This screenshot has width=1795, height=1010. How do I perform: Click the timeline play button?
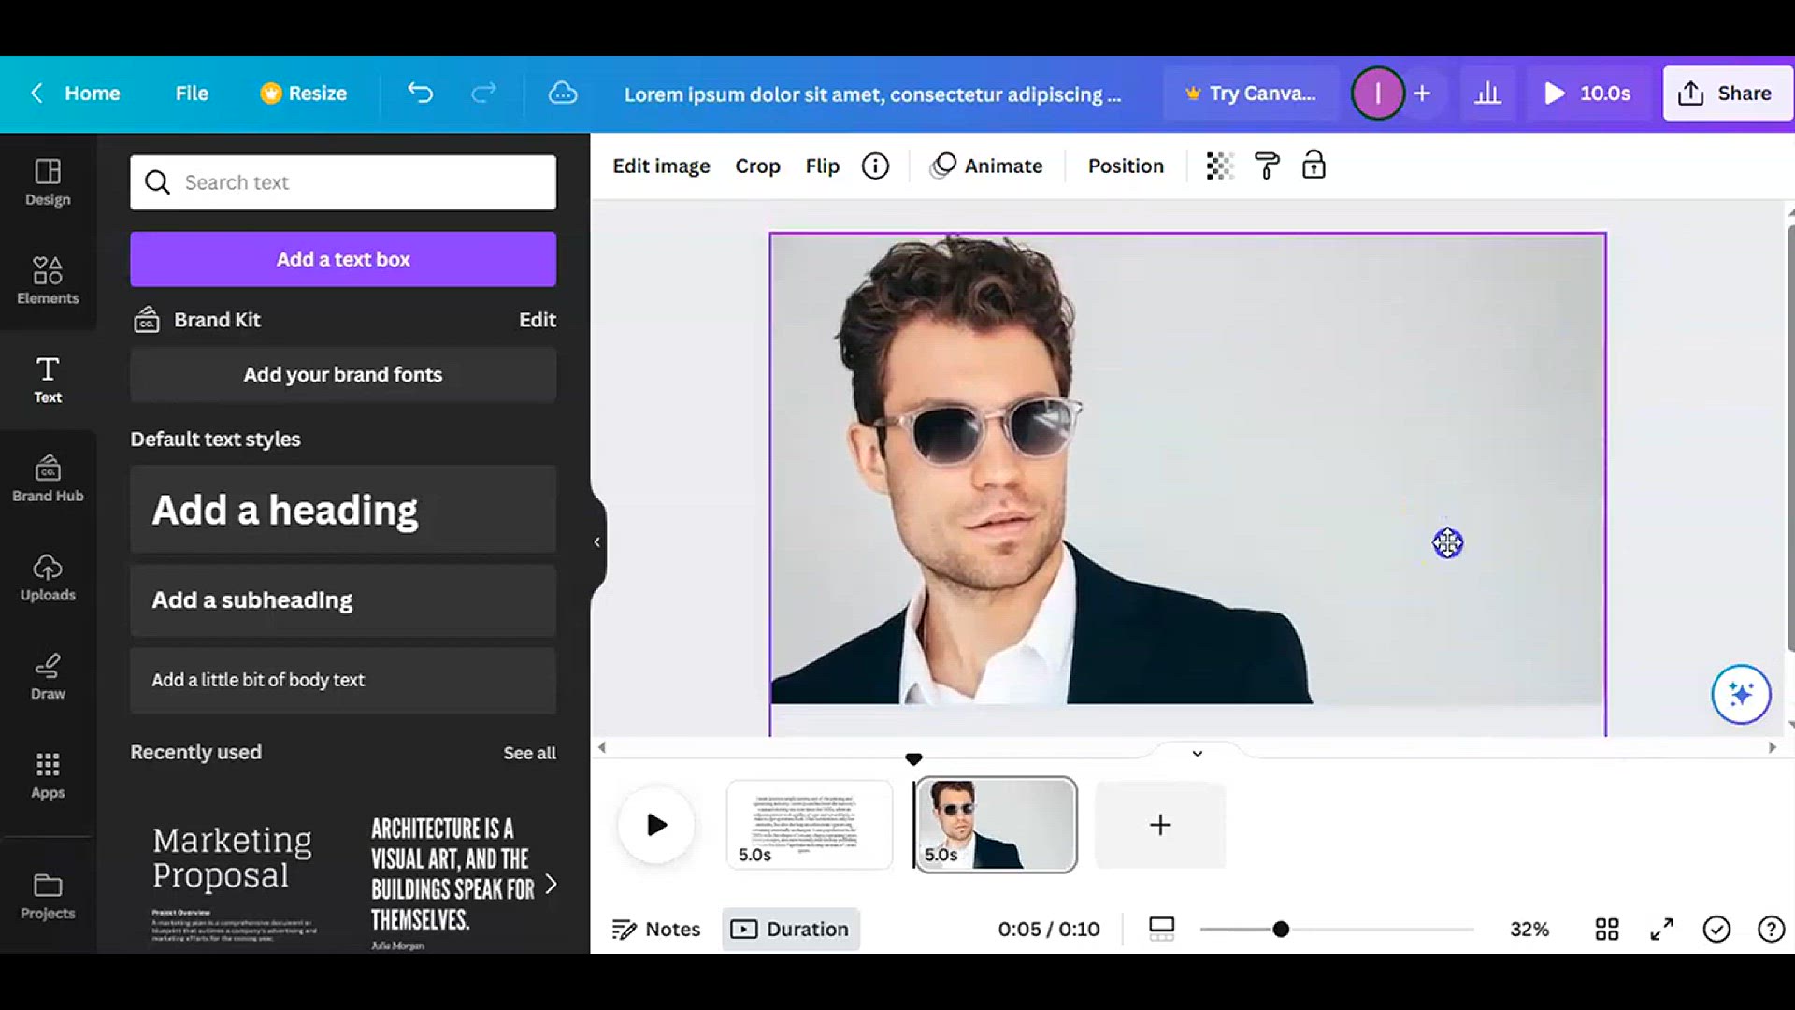[x=656, y=825]
